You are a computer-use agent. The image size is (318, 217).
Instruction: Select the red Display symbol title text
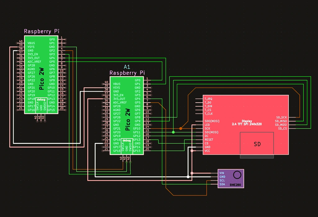tap(247, 122)
